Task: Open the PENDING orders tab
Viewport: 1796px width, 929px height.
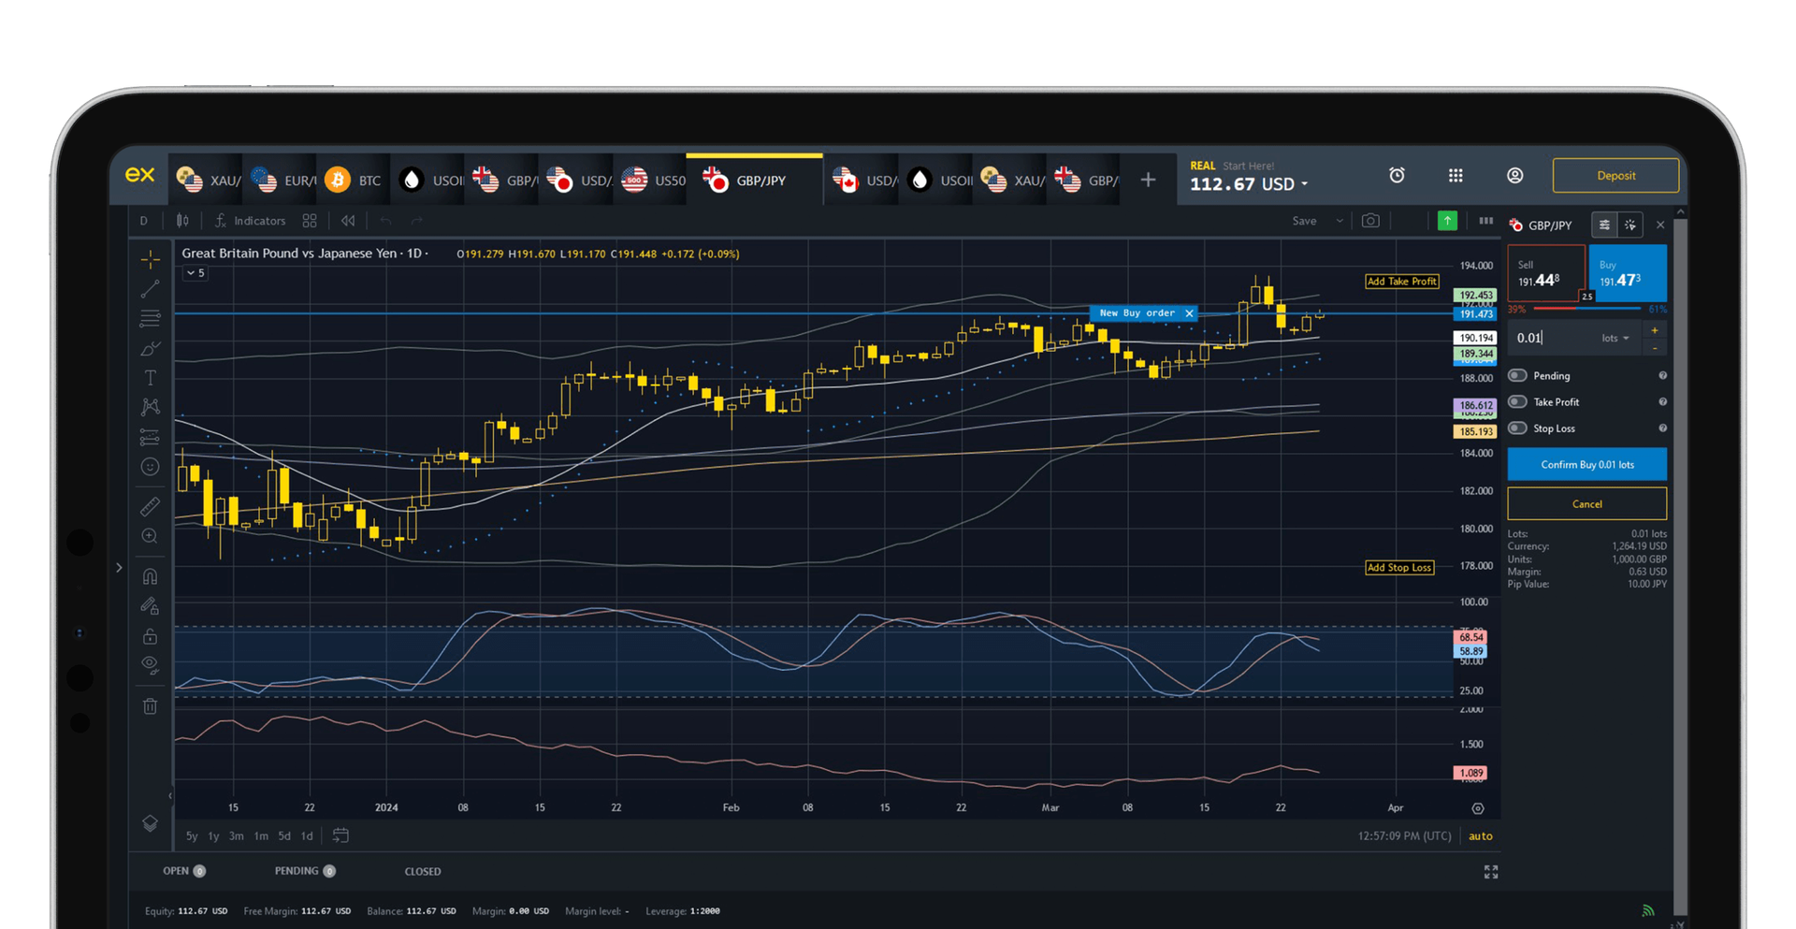Action: 304,871
